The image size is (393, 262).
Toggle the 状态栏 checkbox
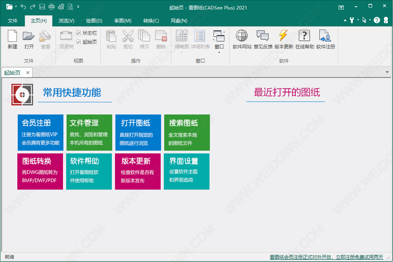coord(87,33)
